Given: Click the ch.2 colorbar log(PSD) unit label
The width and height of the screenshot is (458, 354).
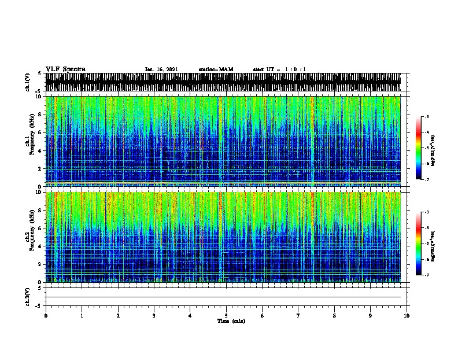Looking at the screenshot, I should click(433, 246).
